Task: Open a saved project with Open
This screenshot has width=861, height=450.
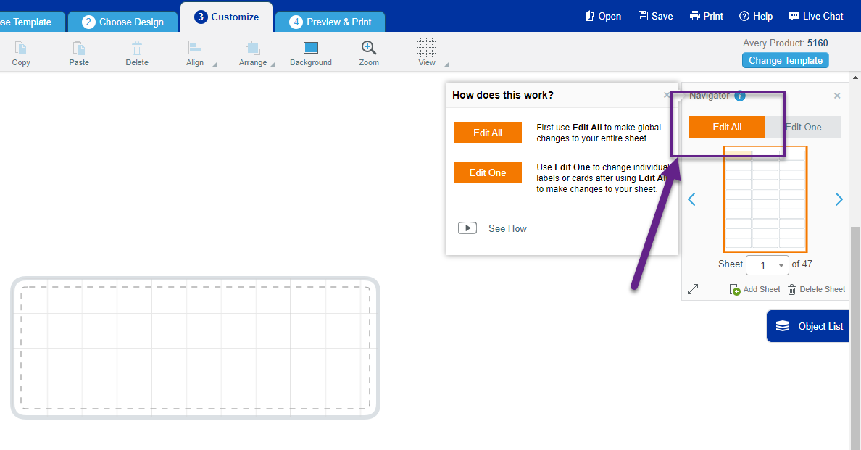Action: tap(603, 17)
